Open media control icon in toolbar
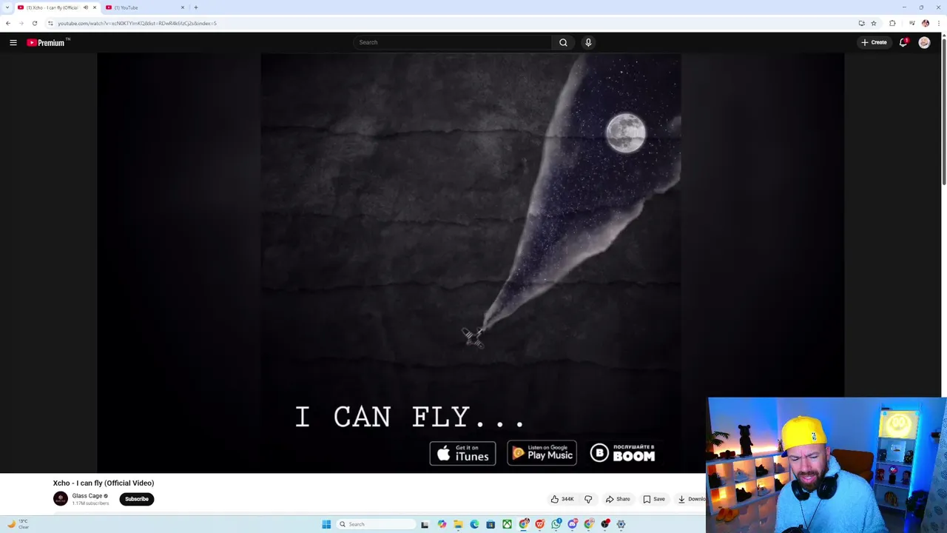 (911, 23)
